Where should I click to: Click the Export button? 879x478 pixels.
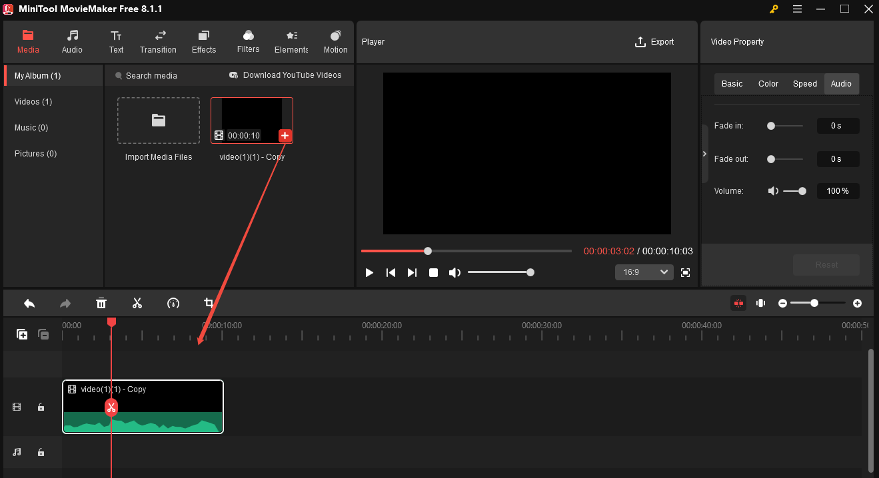click(654, 41)
